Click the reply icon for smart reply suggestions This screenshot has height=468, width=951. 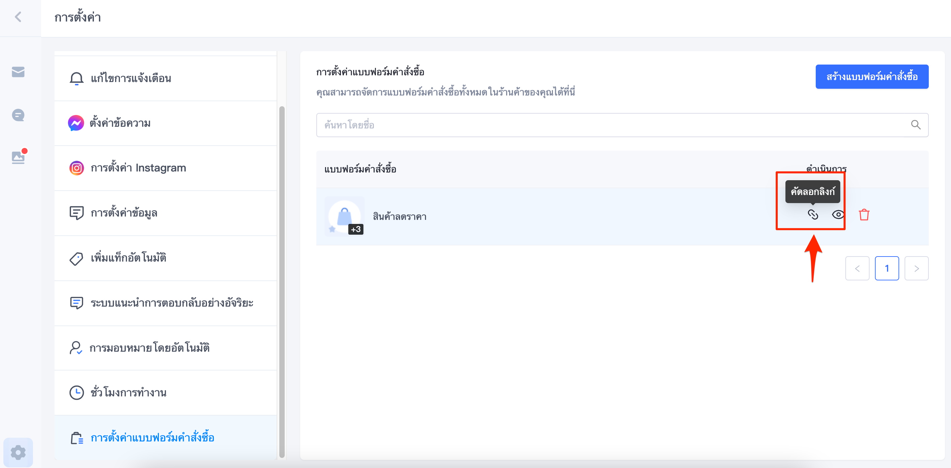click(x=76, y=303)
